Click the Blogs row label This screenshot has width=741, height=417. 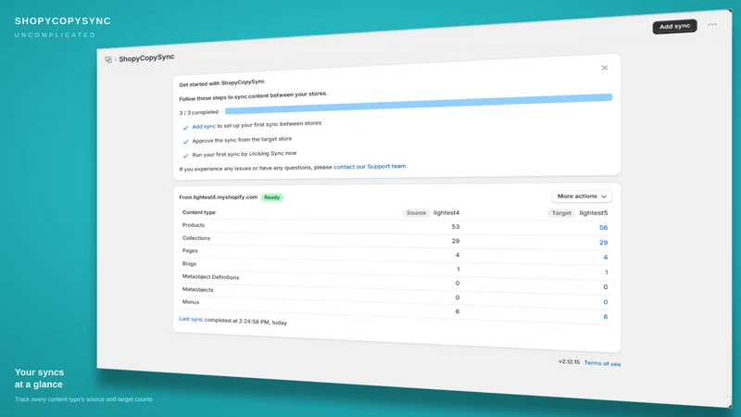click(189, 264)
